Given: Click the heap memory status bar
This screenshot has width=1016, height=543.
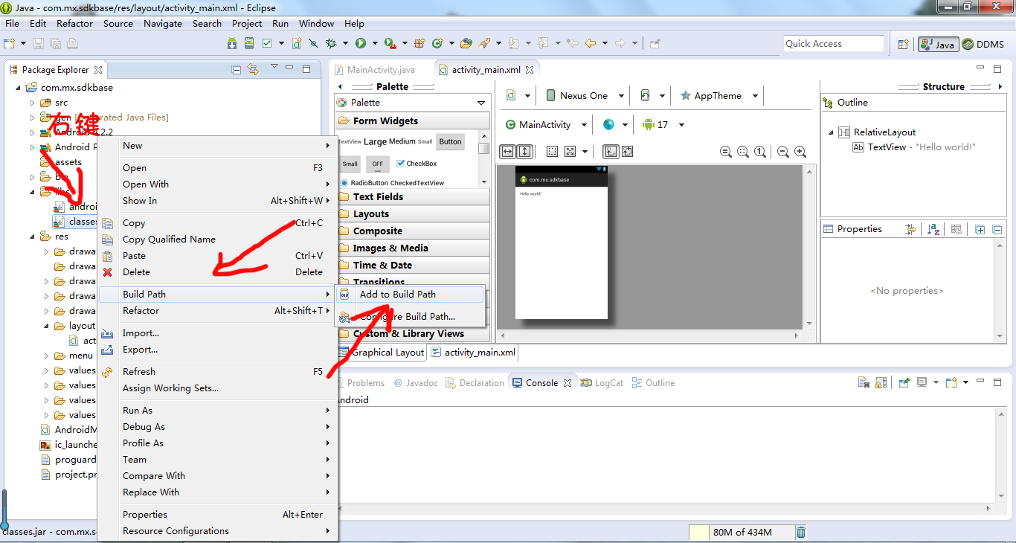Looking at the screenshot, I should pos(741,532).
